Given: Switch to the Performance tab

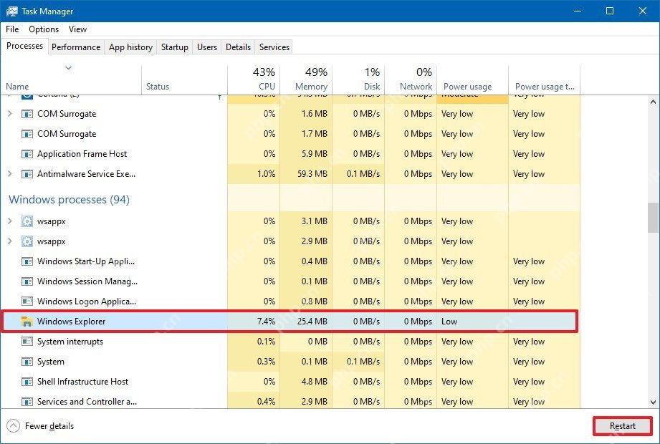Looking at the screenshot, I should click(76, 47).
